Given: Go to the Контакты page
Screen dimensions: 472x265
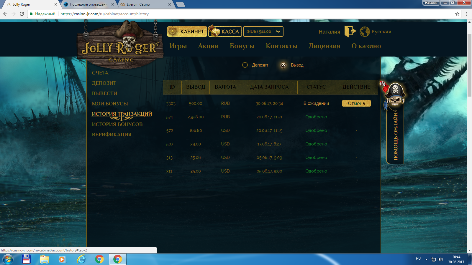Looking at the screenshot, I should coord(281,46).
